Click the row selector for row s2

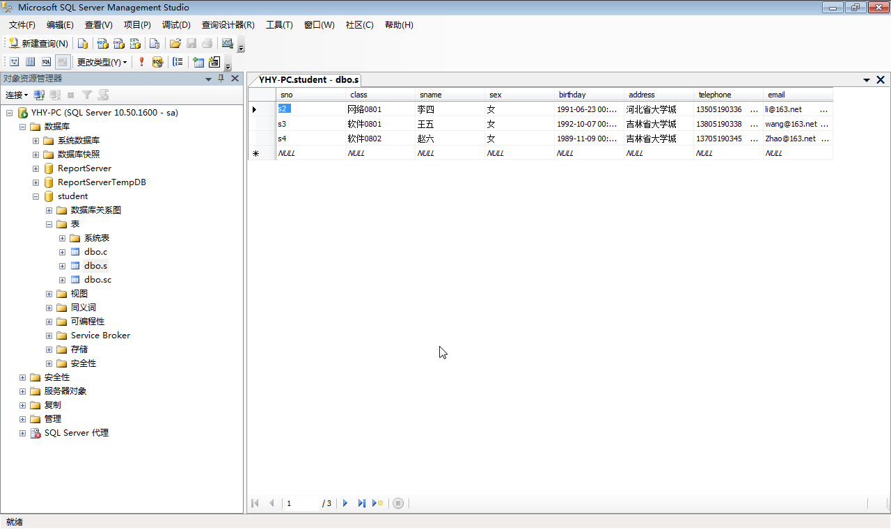pos(262,109)
